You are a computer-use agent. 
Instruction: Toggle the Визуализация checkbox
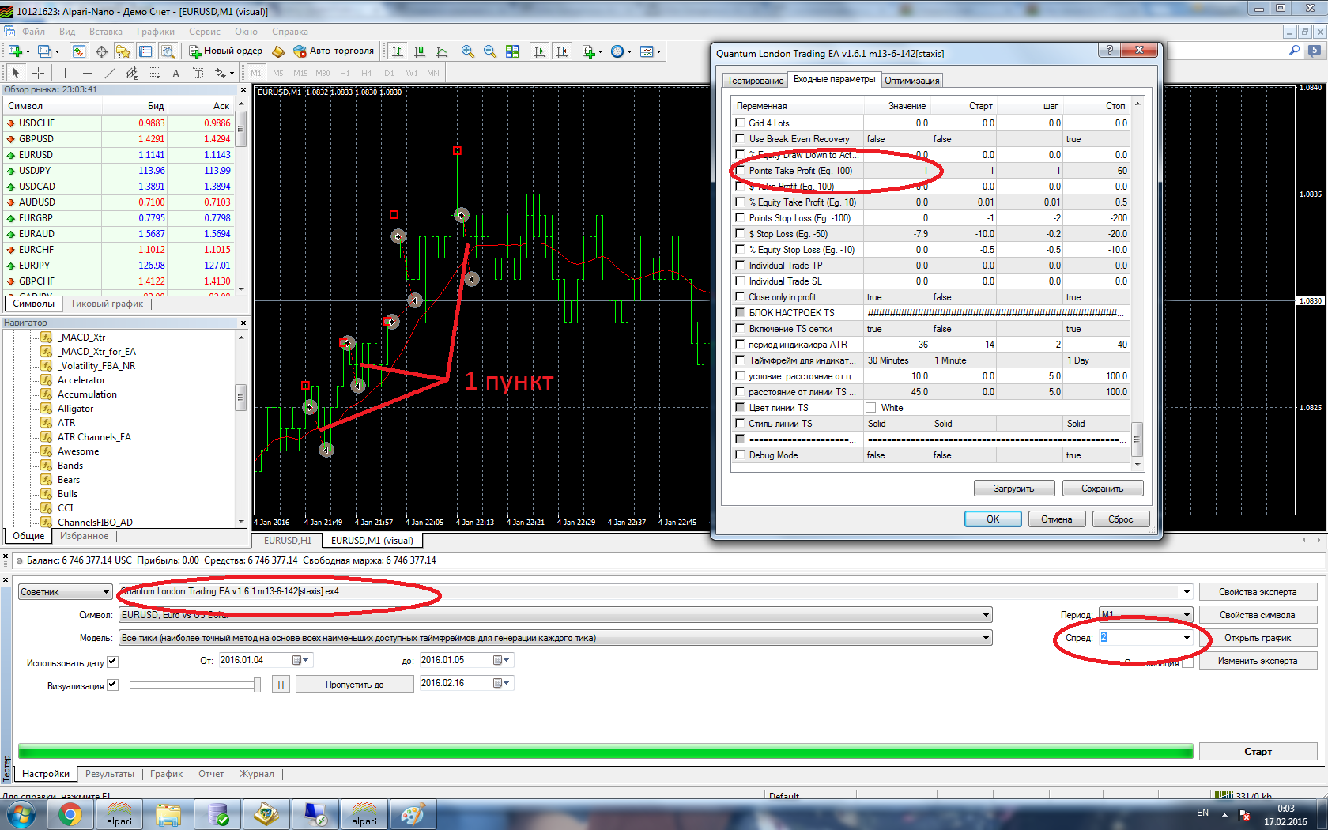[112, 685]
